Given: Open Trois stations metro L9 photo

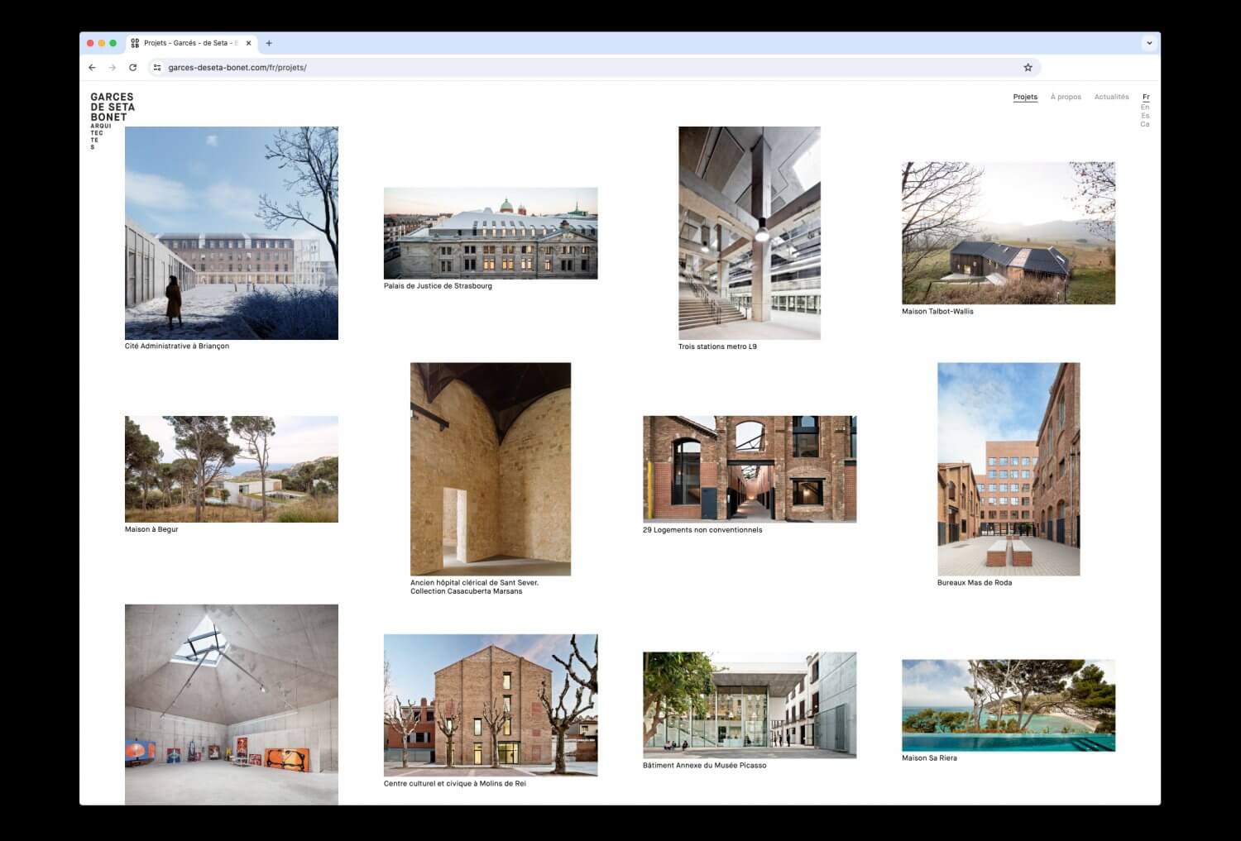Looking at the screenshot, I should point(750,233).
